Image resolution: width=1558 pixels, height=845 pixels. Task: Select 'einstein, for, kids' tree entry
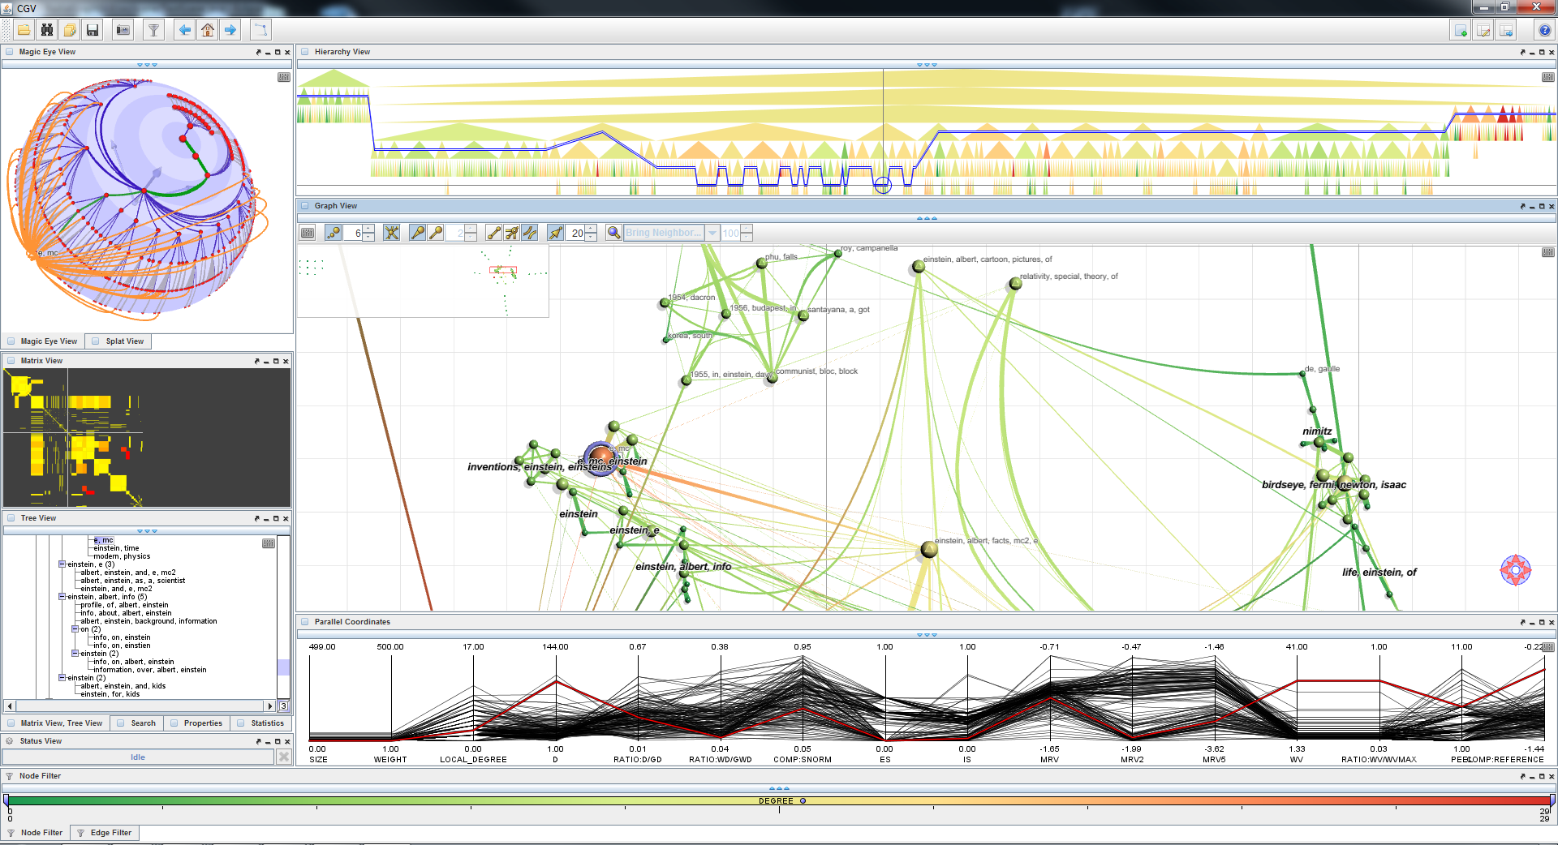[x=110, y=694]
